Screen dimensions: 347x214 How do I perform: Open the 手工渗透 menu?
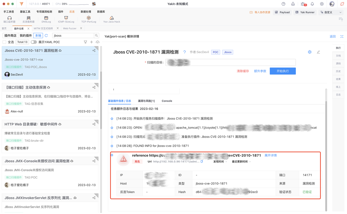pyautogui.click(x=9, y=12)
